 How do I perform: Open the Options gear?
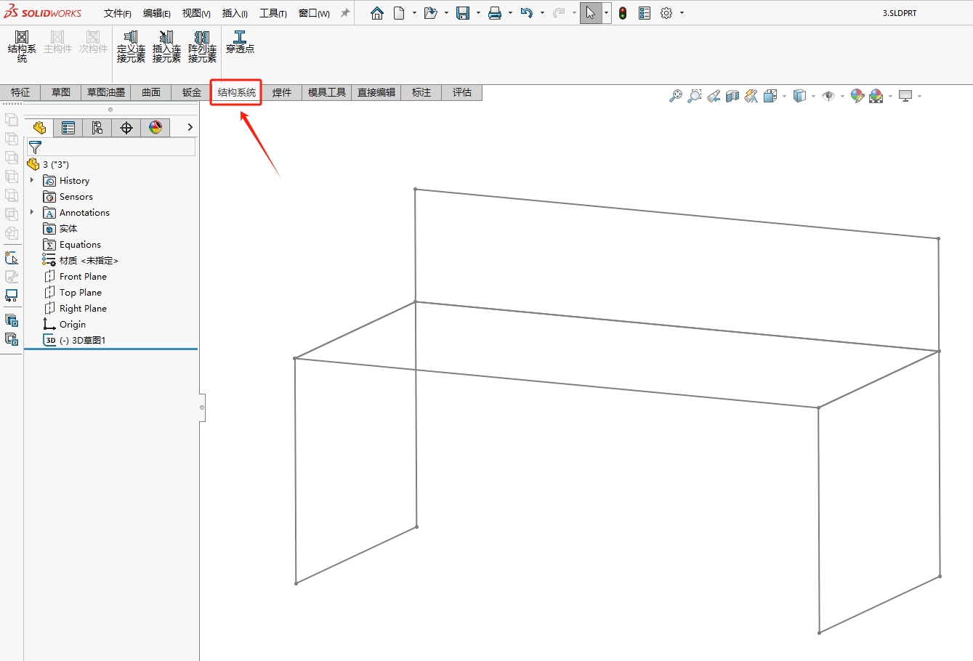(x=666, y=13)
